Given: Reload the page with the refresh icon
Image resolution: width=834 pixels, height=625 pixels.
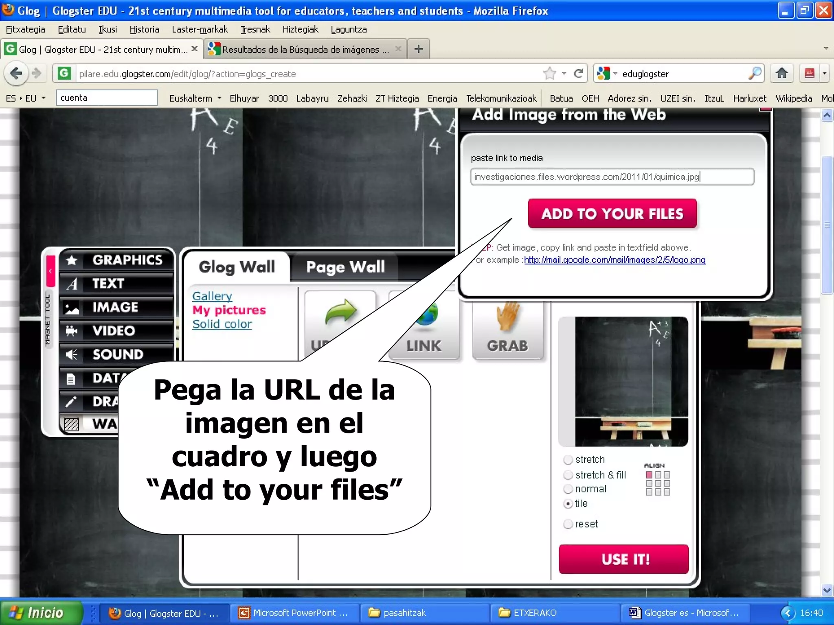Looking at the screenshot, I should click(578, 74).
